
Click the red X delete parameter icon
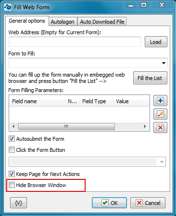(160, 128)
